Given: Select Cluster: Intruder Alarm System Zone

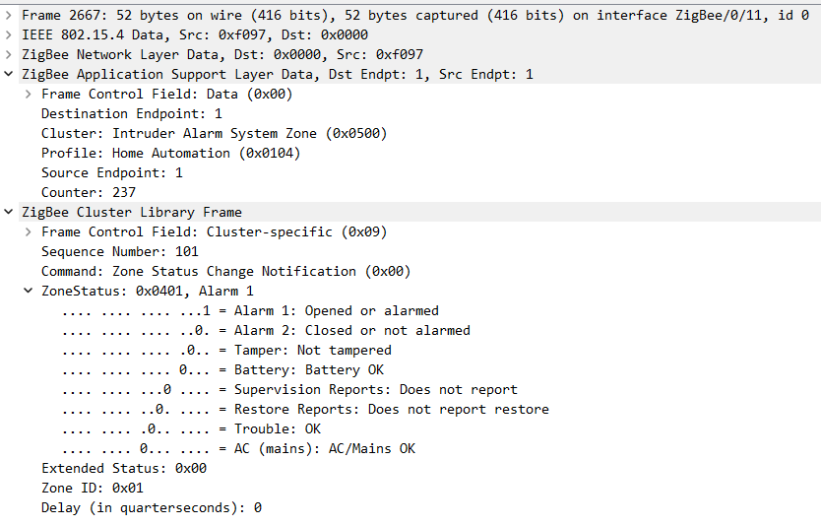Looking at the screenshot, I should coord(214,134).
